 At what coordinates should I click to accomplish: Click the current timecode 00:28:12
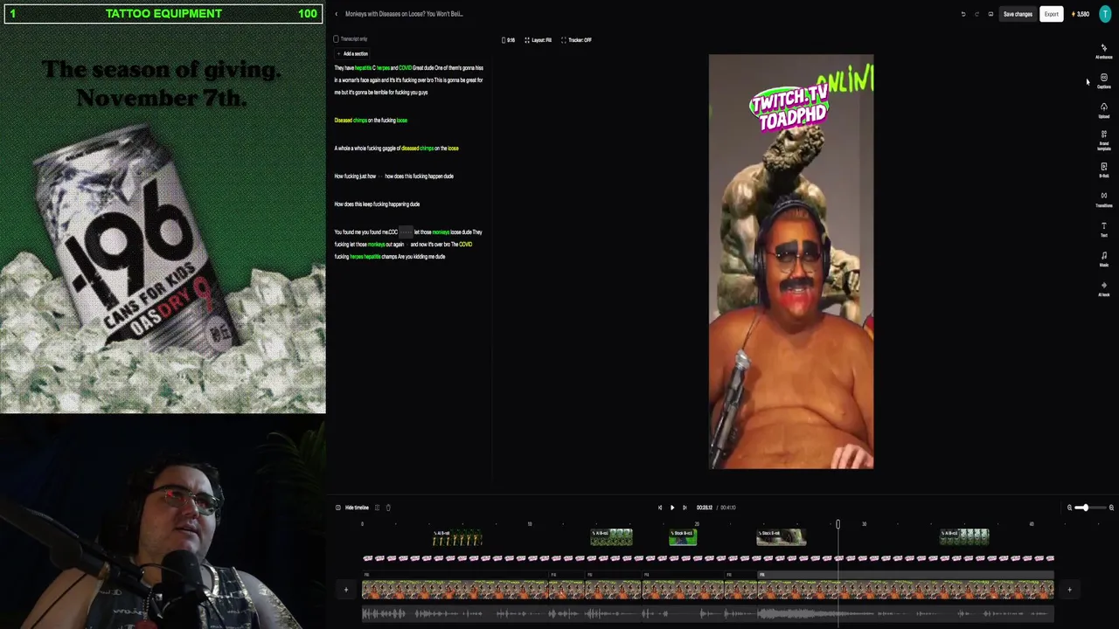tap(704, 508)
